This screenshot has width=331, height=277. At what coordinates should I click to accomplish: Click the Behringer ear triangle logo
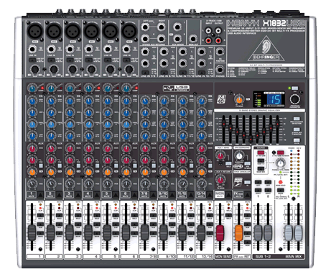click(266, 49)
